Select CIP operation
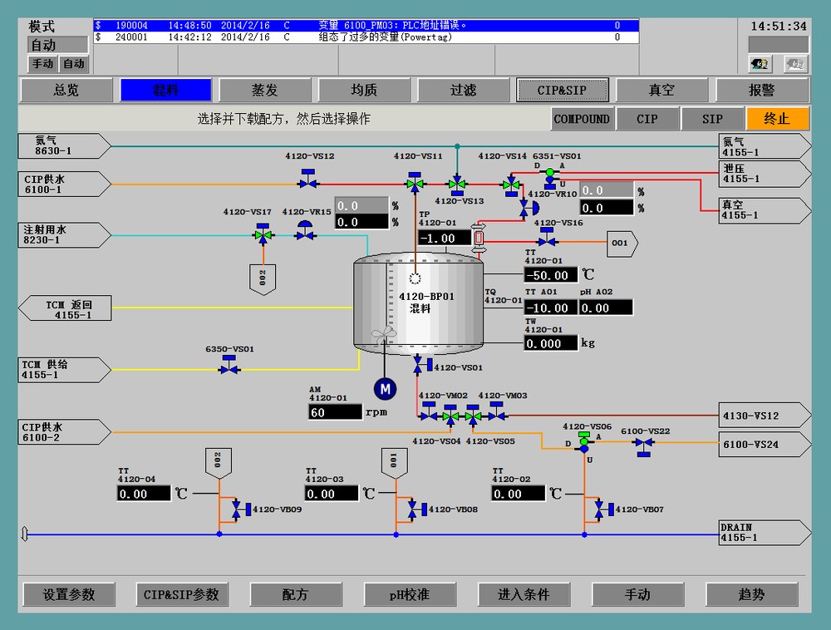831x630 pixels. [647, 119]
